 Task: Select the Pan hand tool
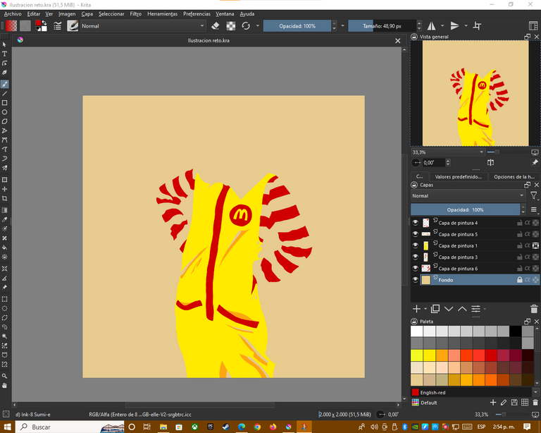coord(4,385)
